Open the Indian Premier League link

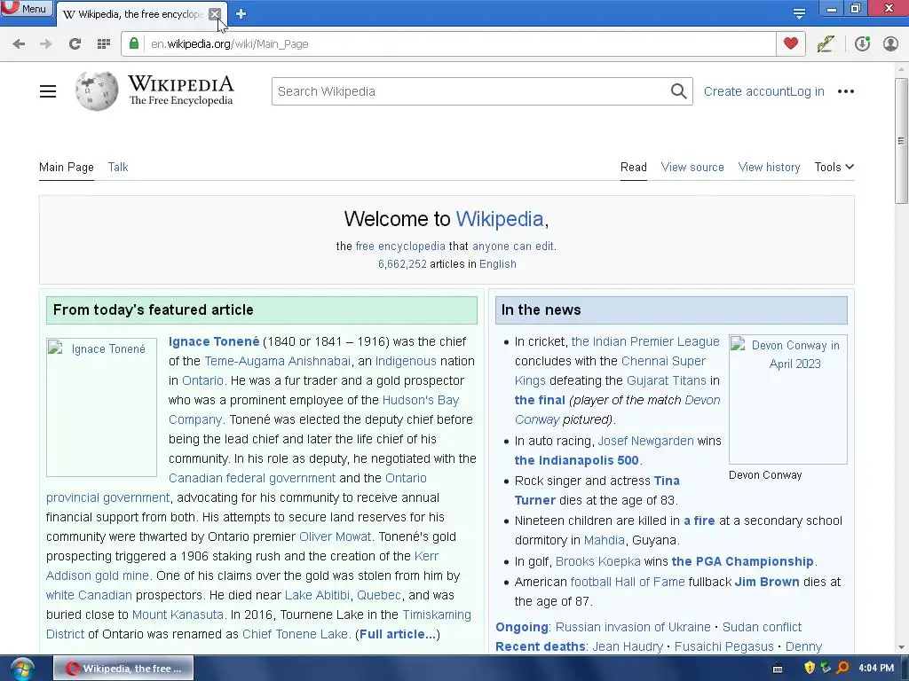click(x=645, y=341)
